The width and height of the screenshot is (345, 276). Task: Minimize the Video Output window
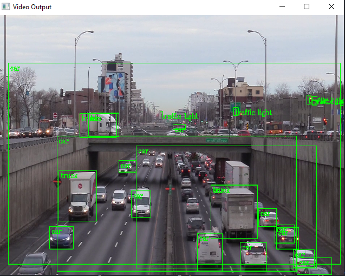[x=282, y=7]
